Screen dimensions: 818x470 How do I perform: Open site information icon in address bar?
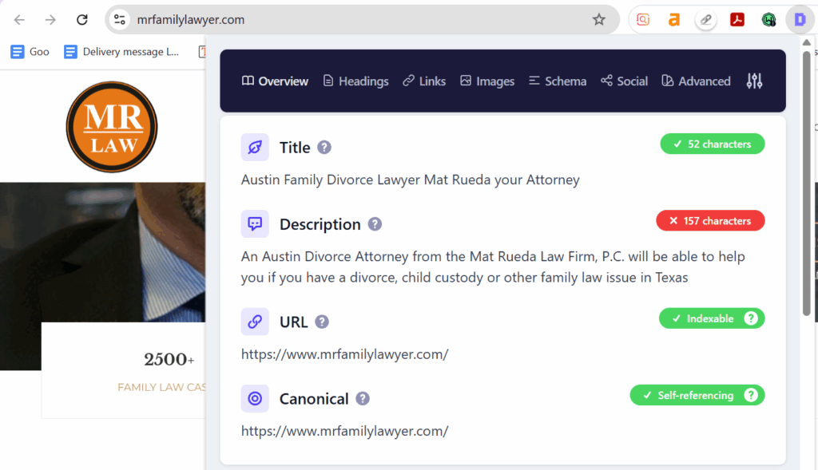pos(120,20)
